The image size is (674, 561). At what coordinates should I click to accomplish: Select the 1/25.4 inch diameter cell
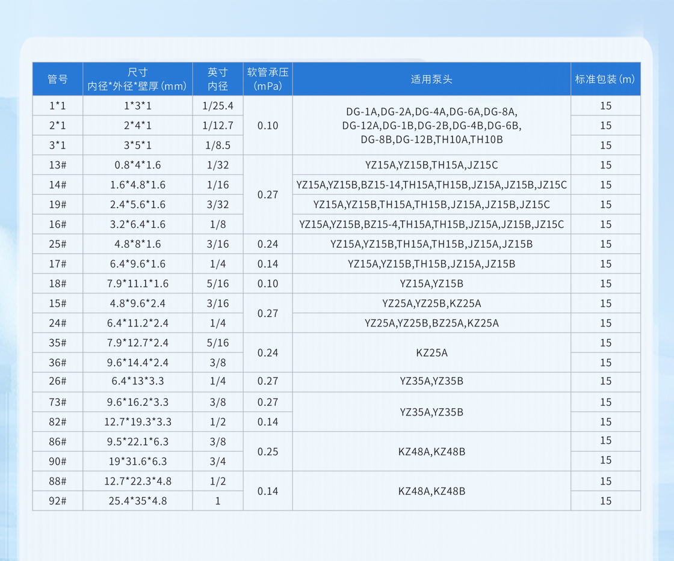tap(218, 106)
